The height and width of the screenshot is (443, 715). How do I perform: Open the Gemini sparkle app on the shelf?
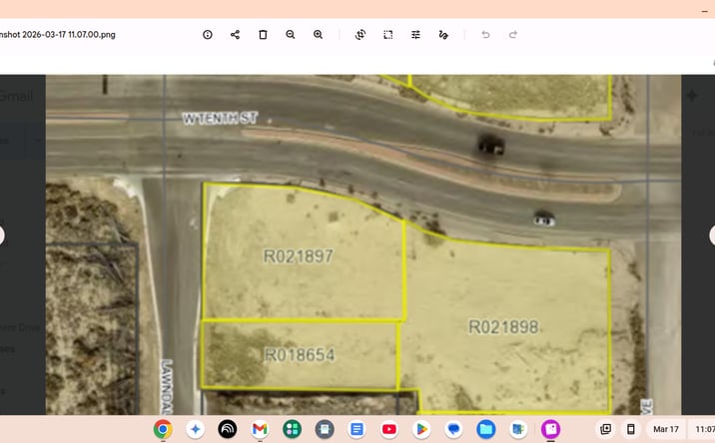[195, 429]
